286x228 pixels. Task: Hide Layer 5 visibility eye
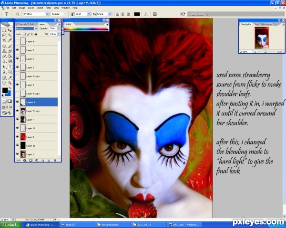click(x=17, y=50)
